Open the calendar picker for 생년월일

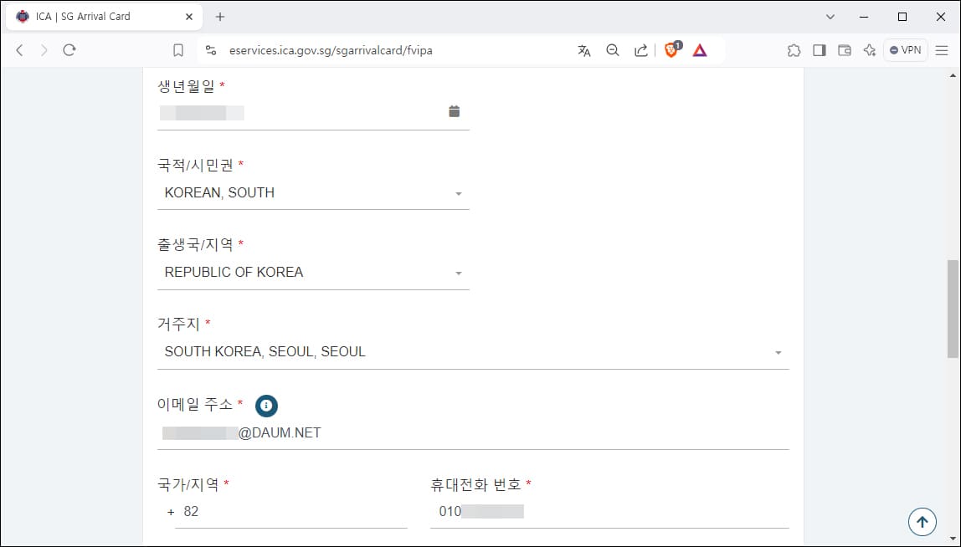(x=455, y=110)
